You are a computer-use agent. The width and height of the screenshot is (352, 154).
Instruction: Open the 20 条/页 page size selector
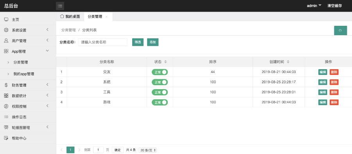(x=147, y=150)
